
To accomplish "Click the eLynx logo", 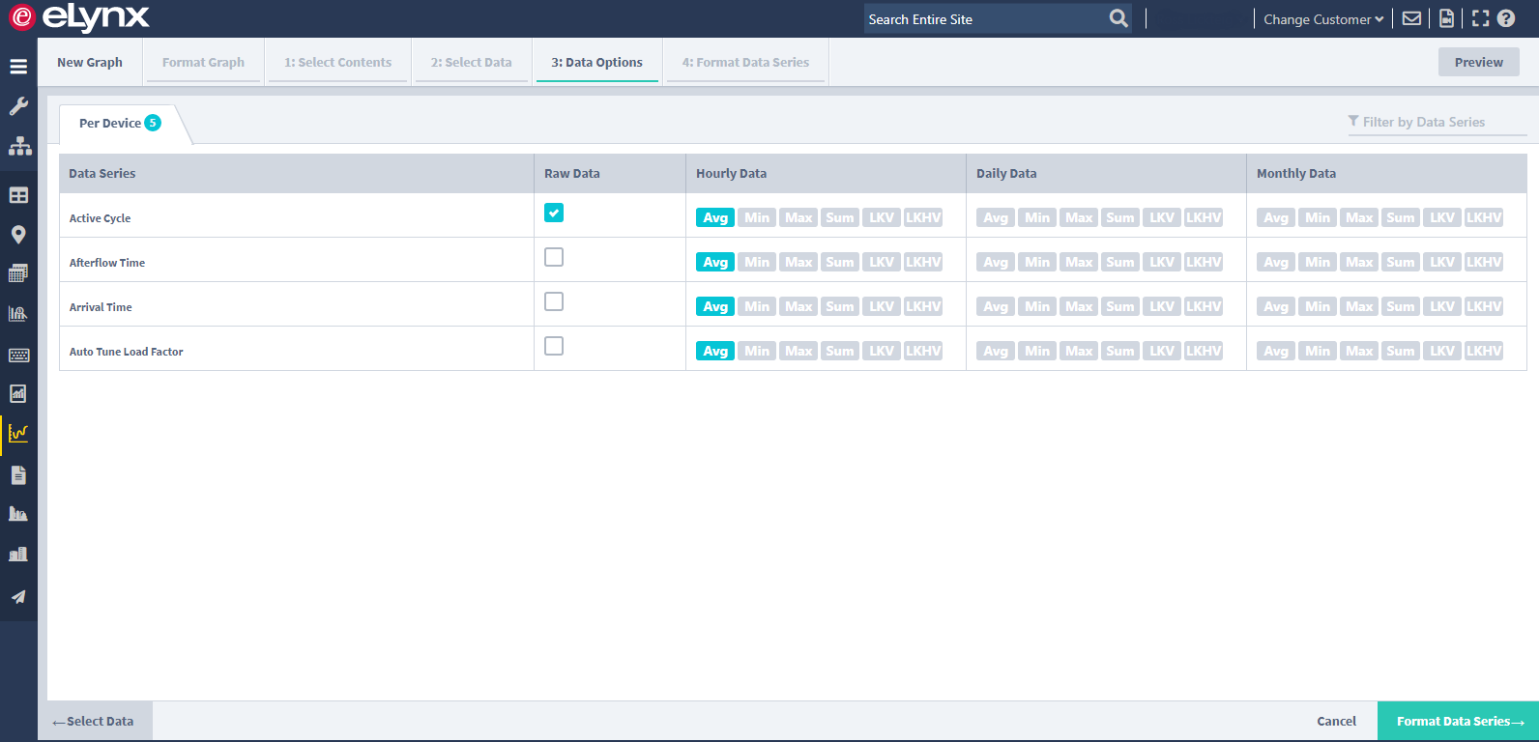I will 79,17.
